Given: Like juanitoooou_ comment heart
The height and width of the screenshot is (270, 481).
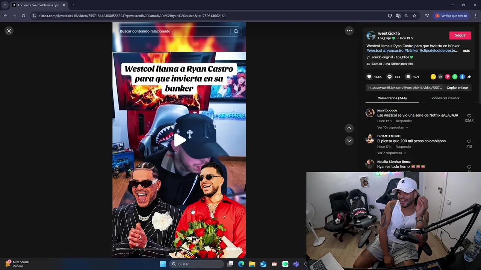Looking at the screenshot, I should (469, 116).
